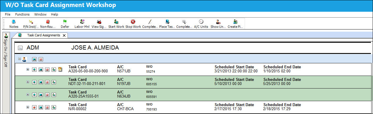Select work order number 700193
Screen dimensions: 373x114
152,109
